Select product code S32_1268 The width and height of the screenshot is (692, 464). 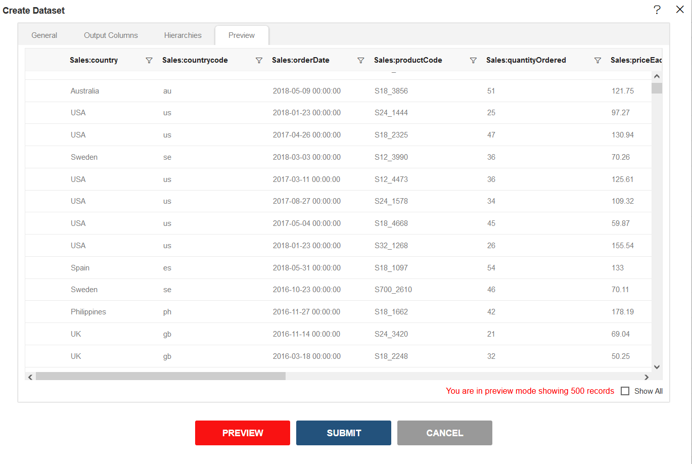point(391,246)
